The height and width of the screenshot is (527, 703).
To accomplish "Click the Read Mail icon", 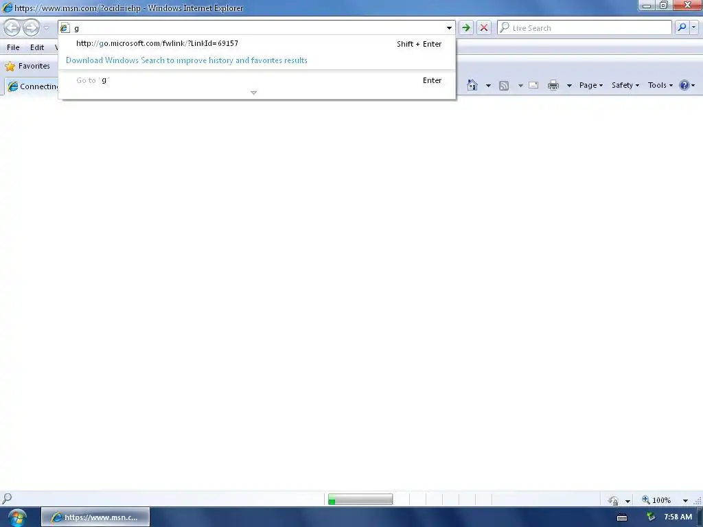I will 533,85.
